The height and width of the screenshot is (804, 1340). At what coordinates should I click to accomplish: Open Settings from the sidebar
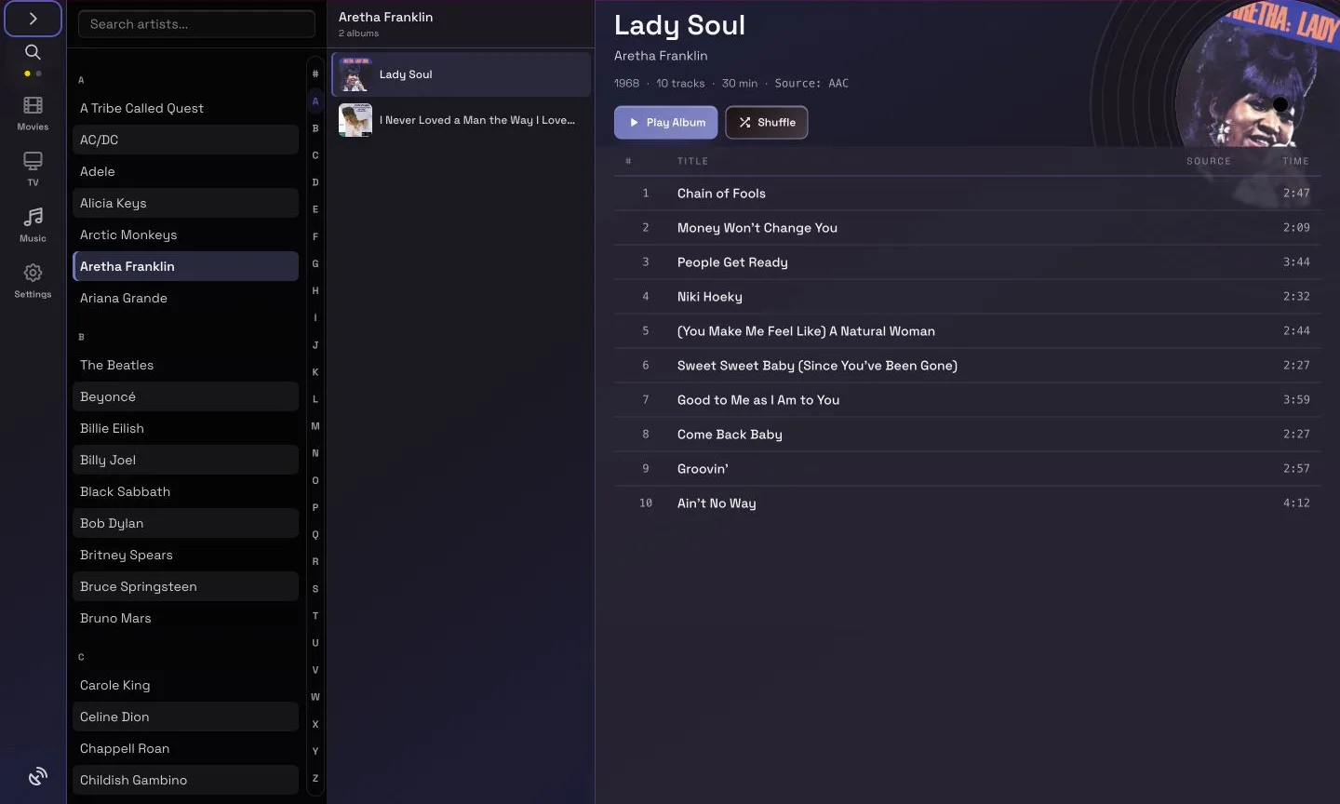click(33, 281)
